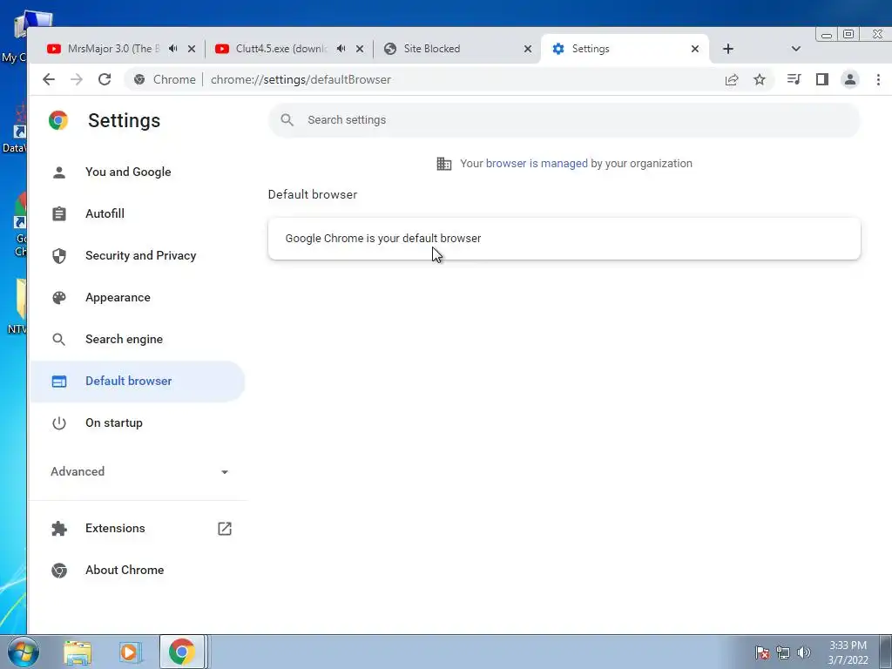The width and height of the screenshot is (892, 669).
Task: Click the 'Default browser' section heading
Action: pyautogui.click(x=313, y=194)
